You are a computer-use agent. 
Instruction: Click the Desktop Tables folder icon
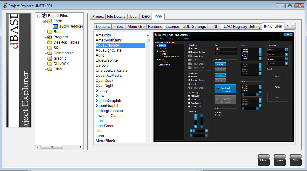[50, 42]
